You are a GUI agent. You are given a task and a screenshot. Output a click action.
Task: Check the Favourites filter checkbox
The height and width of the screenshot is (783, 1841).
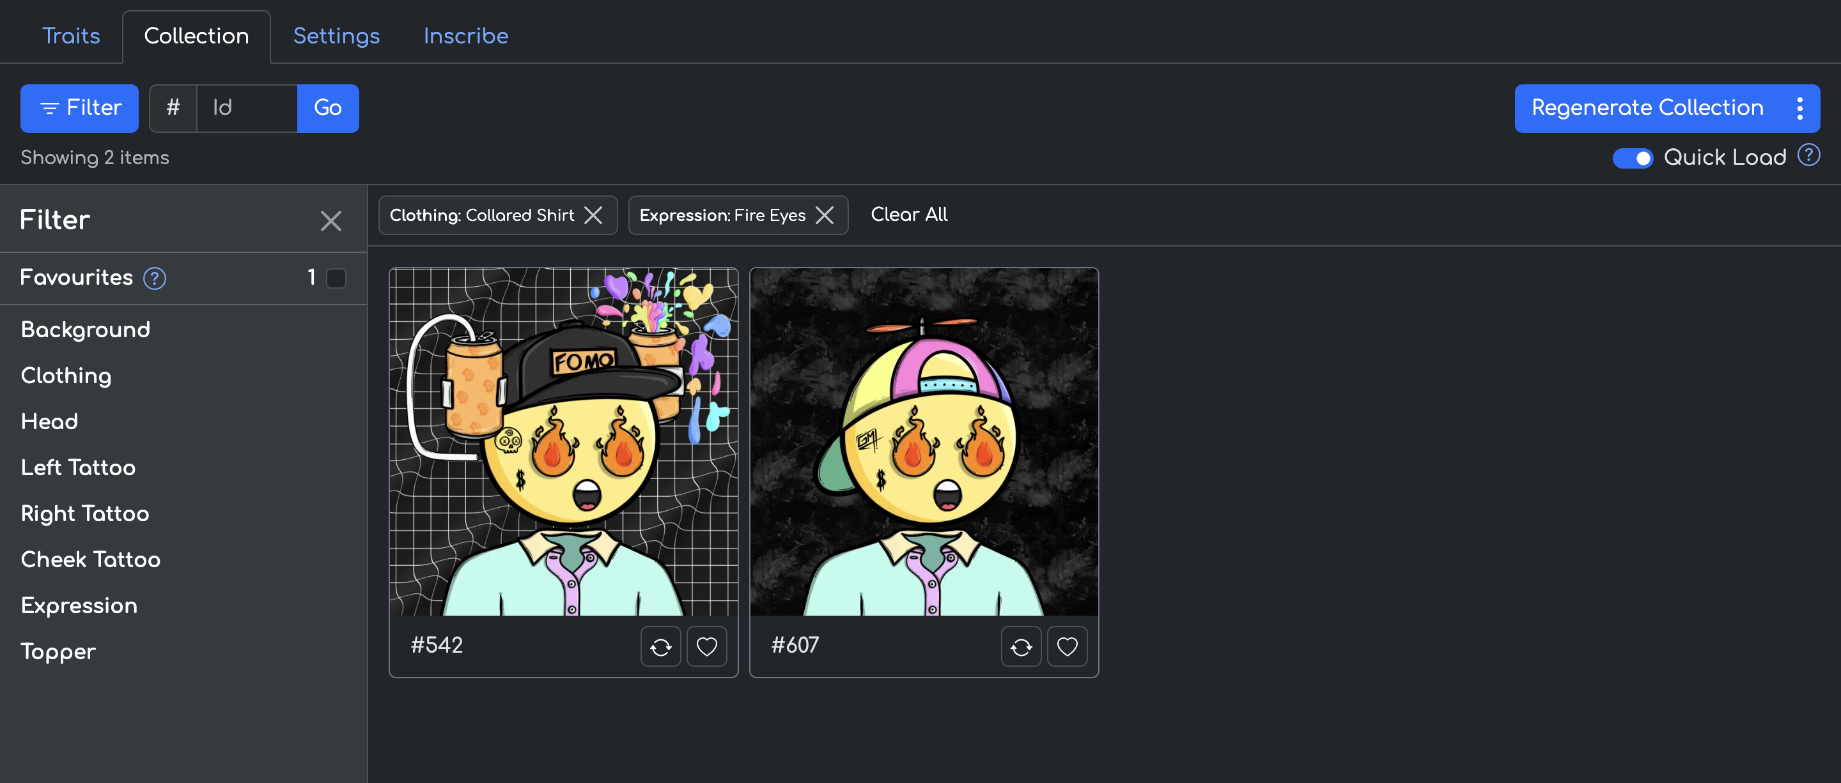tap(336, 278)
